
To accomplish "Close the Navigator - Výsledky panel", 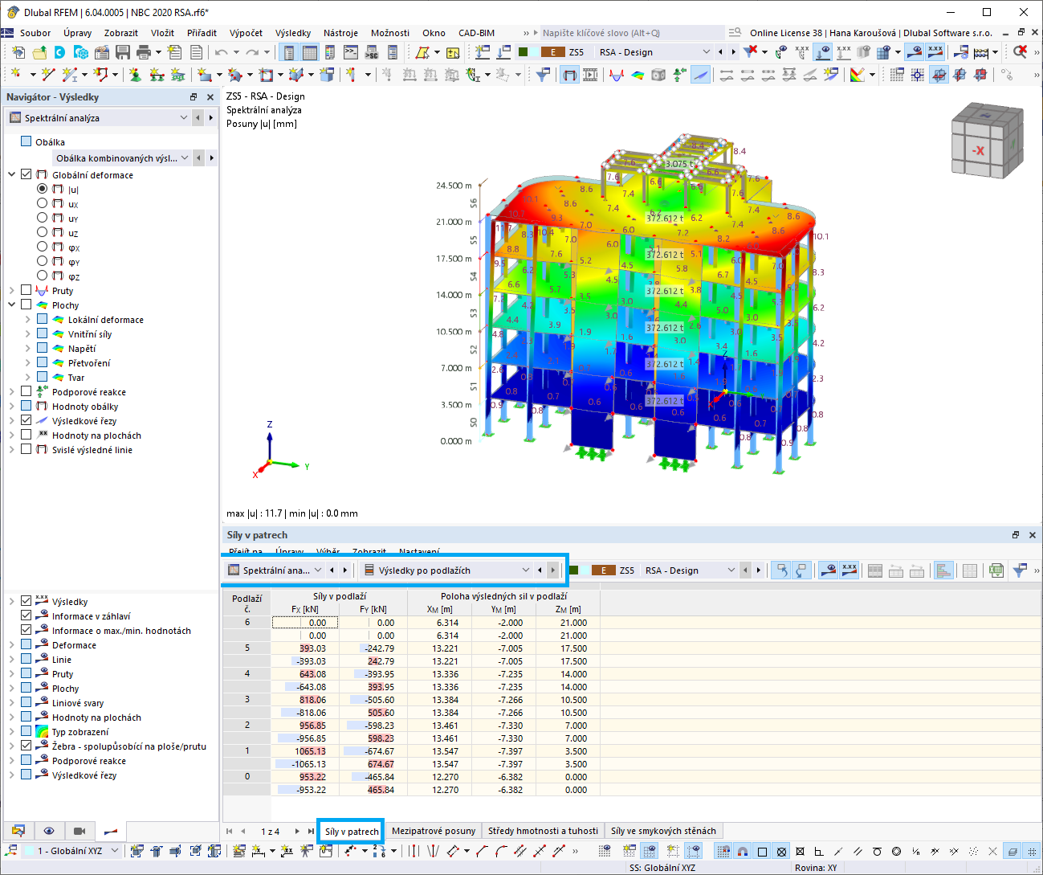I will pyautogui.click(x=210, y=97).
